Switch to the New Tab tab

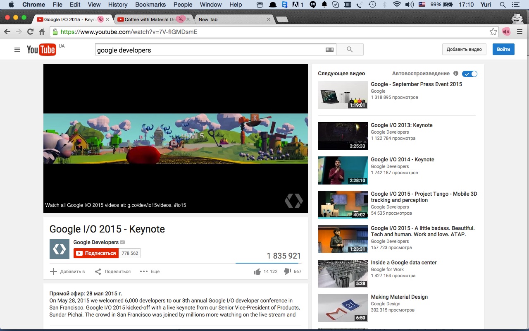pyautogui.click(x=231, y=19)
